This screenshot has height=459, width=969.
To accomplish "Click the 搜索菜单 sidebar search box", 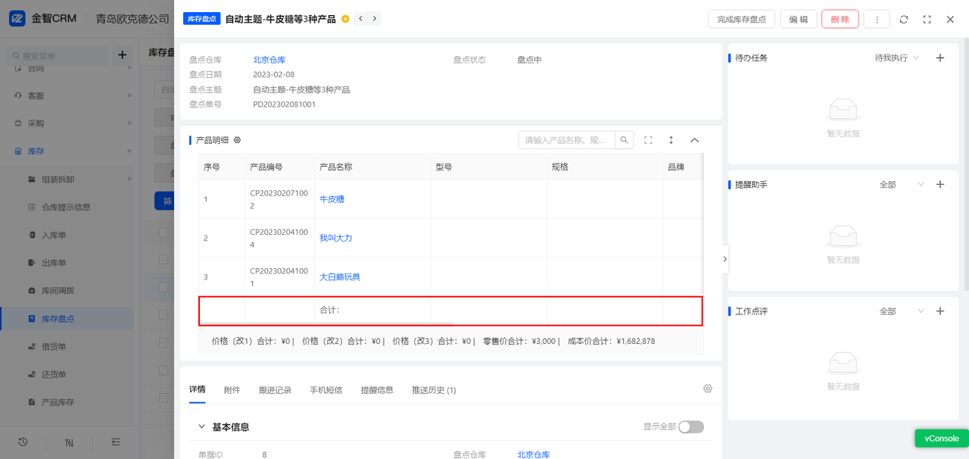I will tap(57, 55).
